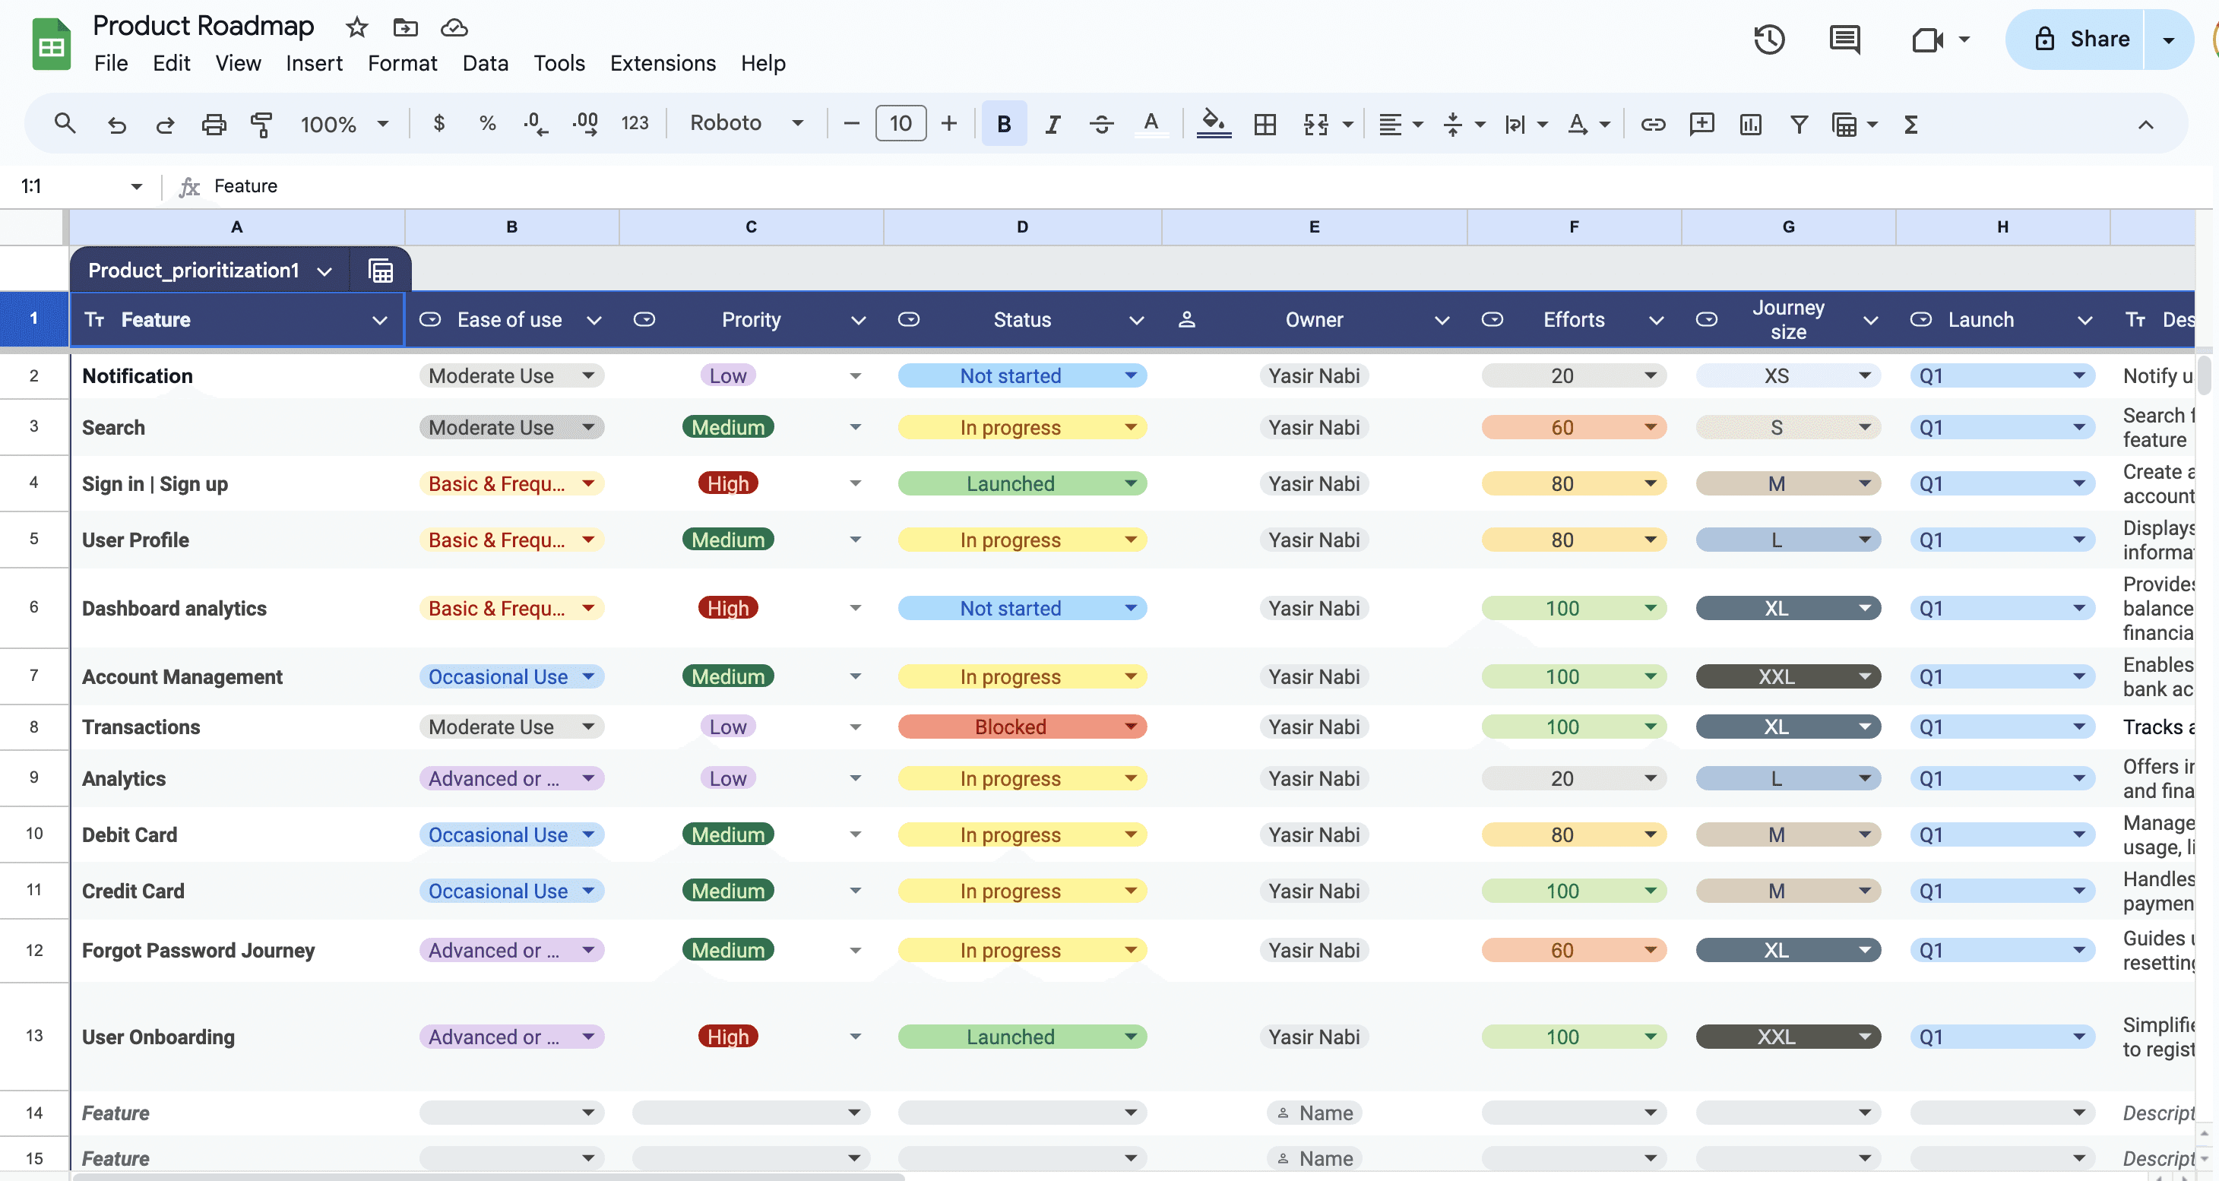2219x1181 pixels.
Task: Open the Format menu
Action: (402, 63)
